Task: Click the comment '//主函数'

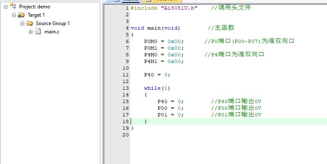Action: 221,28
